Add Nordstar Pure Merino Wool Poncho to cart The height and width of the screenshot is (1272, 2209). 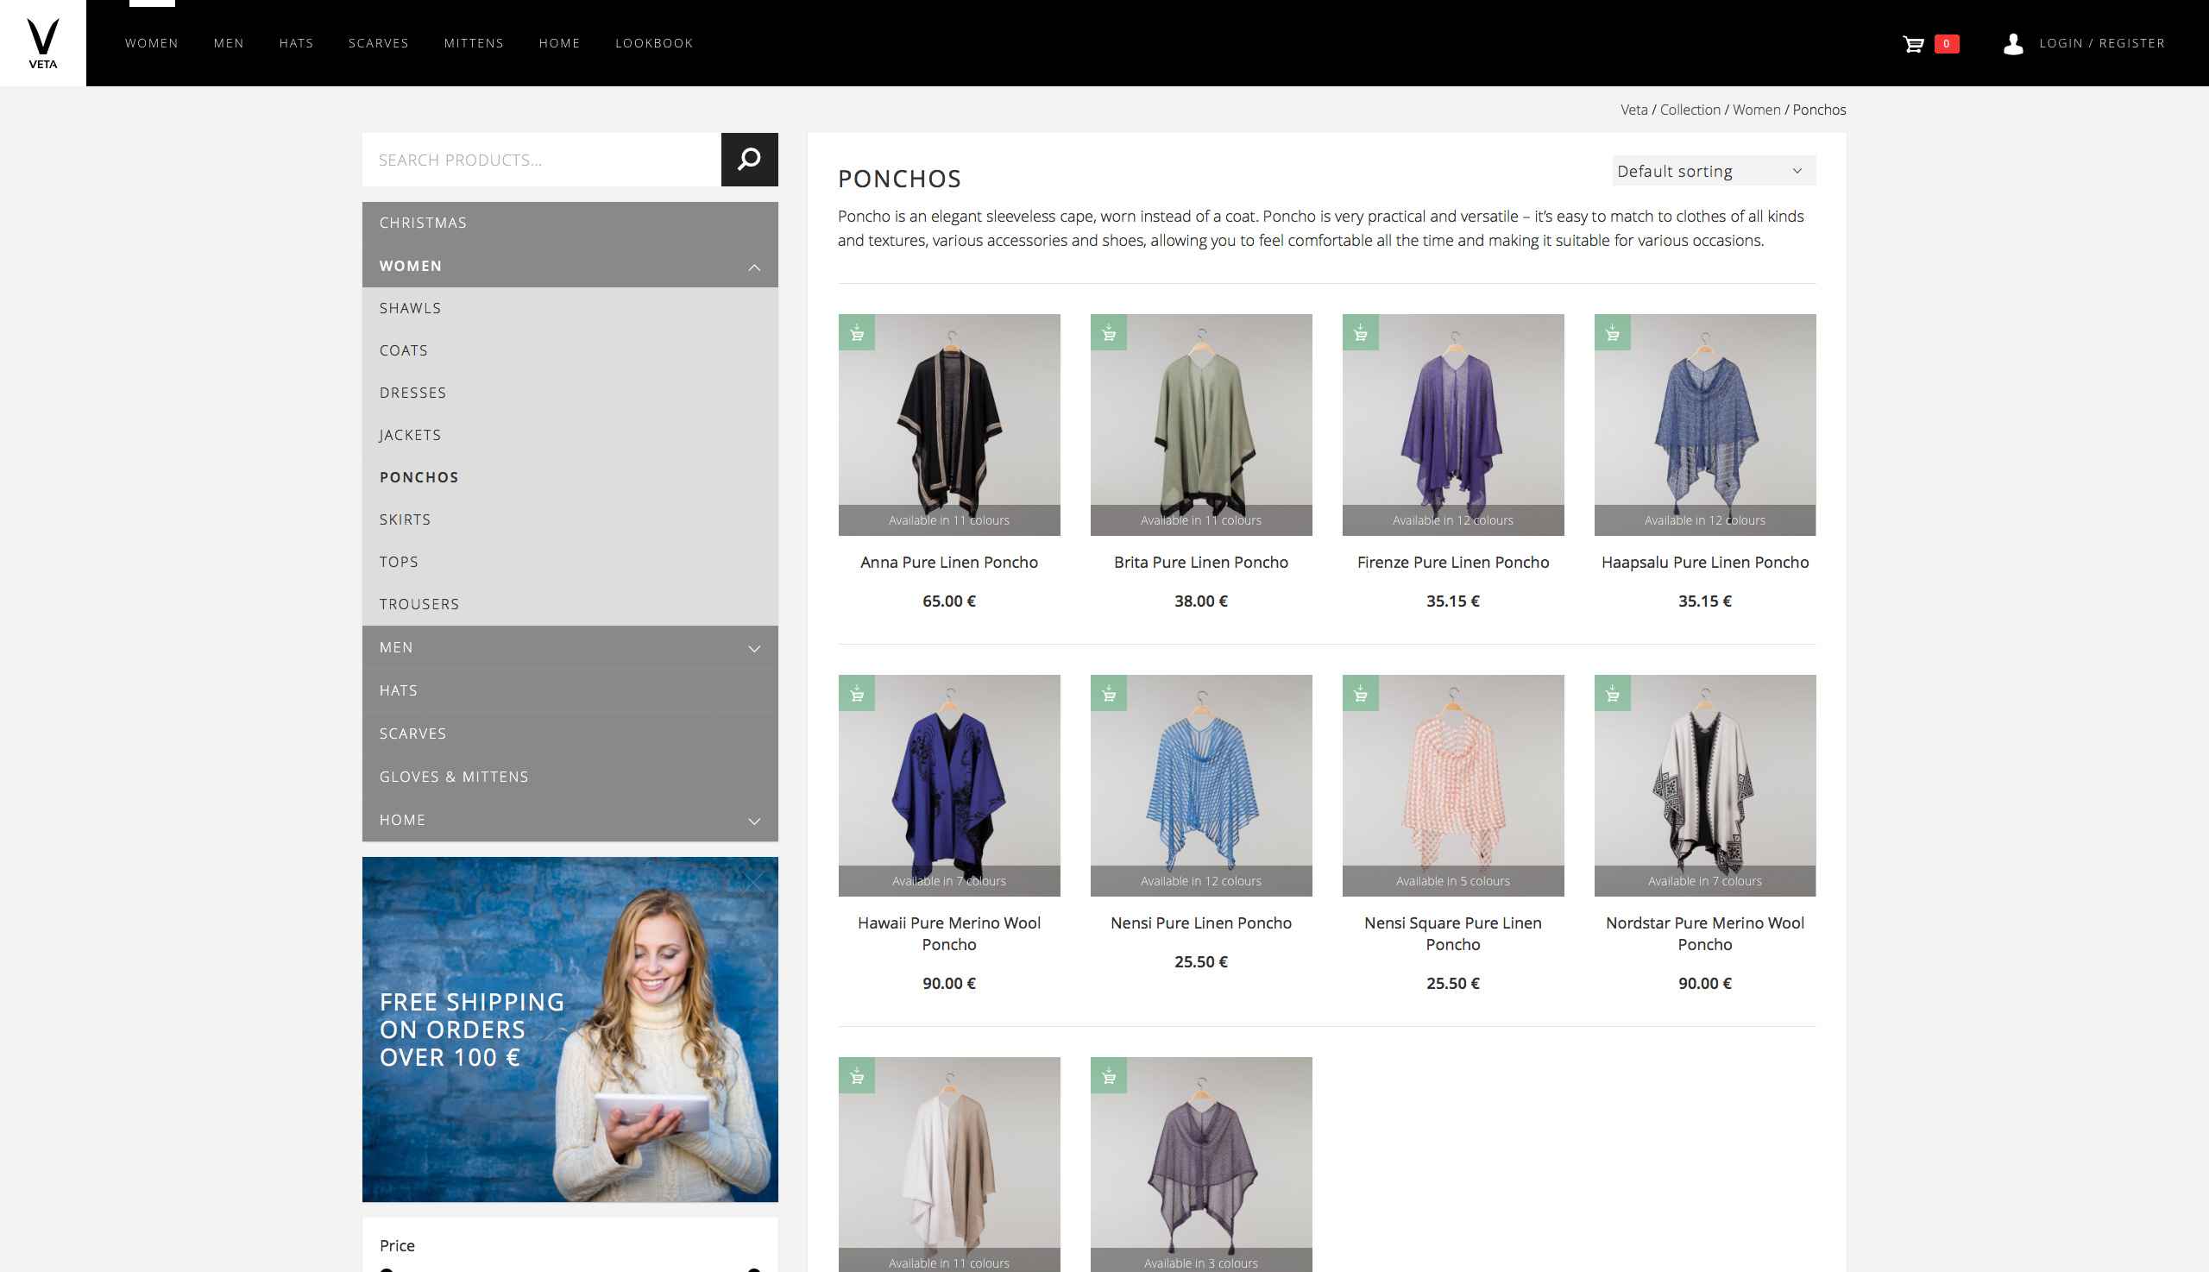click(1613, 694)
